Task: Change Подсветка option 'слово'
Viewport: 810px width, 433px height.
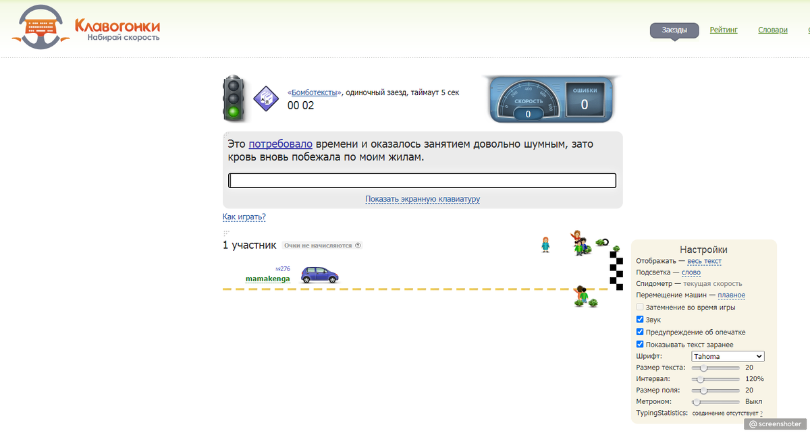Action: pos(691,272)
